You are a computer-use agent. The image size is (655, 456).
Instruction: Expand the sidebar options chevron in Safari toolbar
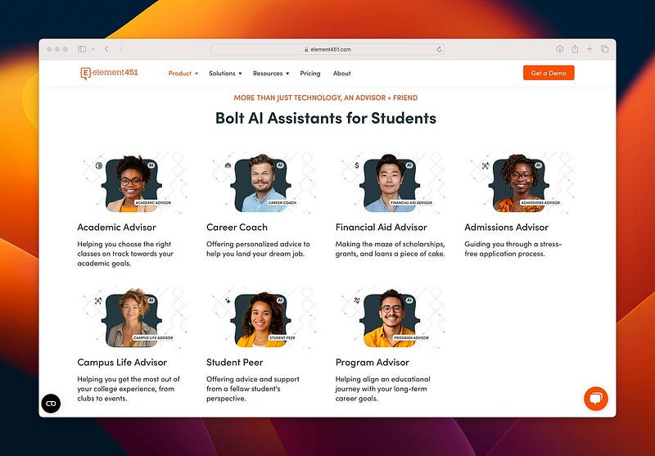[93, 49]
